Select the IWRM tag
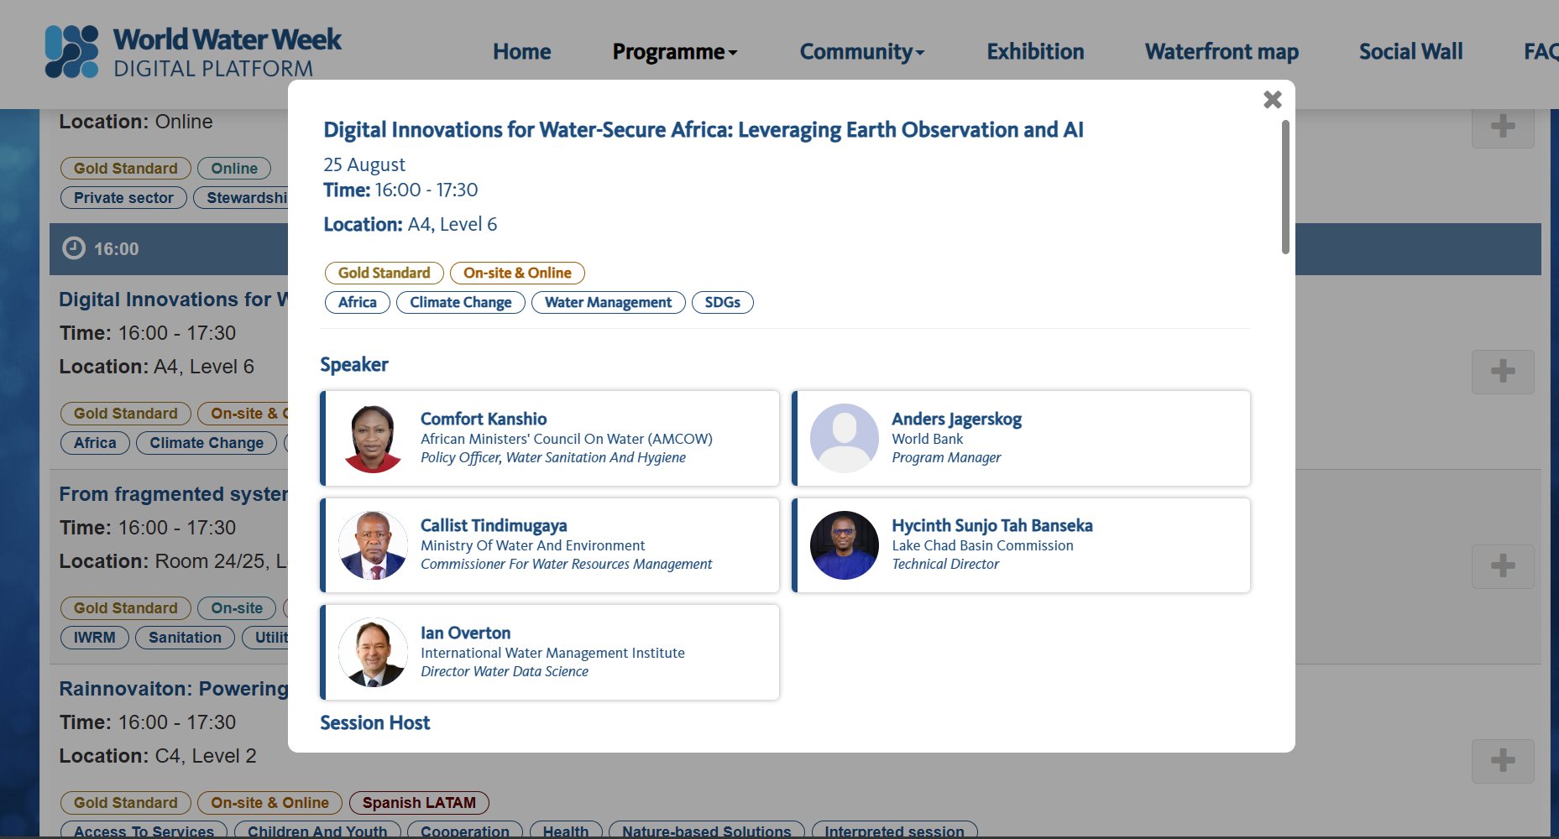Viewport: 1559px width, 839px height. coord(94,638)
